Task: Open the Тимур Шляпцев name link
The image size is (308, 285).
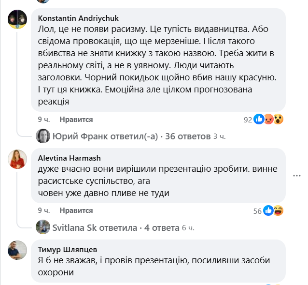Action: click(67, 249)
